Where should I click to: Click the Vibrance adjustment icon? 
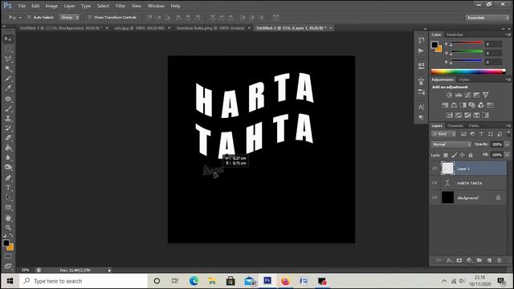(x=485, y=95)
